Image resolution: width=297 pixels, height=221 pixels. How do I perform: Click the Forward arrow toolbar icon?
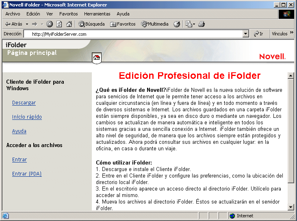tap(35, 24)
